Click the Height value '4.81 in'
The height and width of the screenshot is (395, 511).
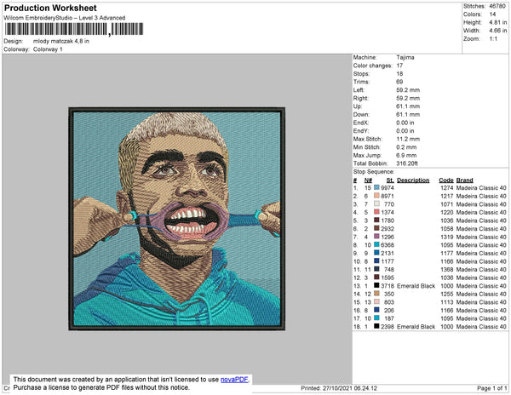(x=497, y=22)
